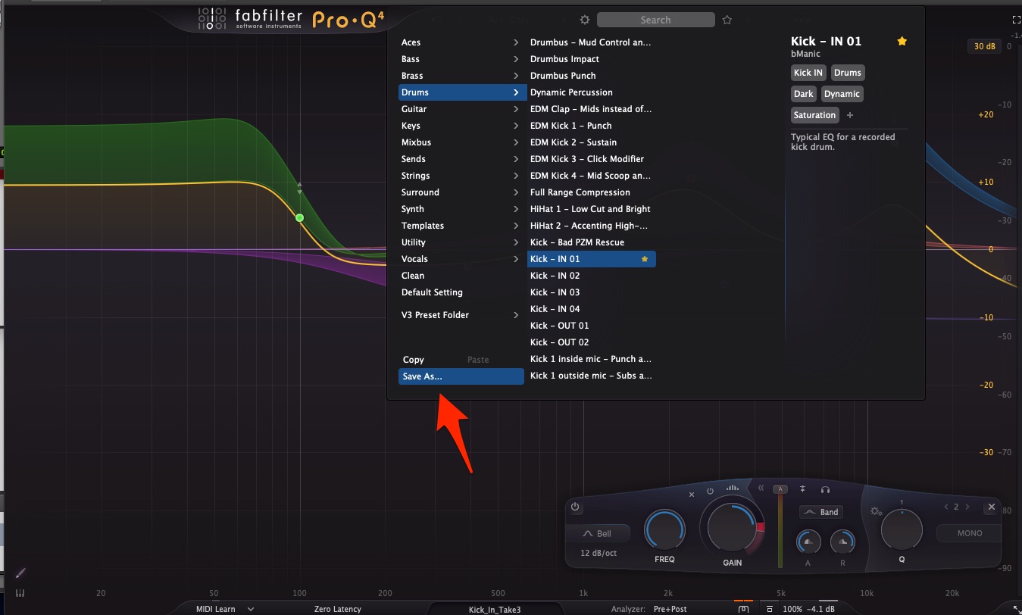Collapse dynamics panel with double chevron
Viewport: 1022px width, 615px height.
coord(761,489)
